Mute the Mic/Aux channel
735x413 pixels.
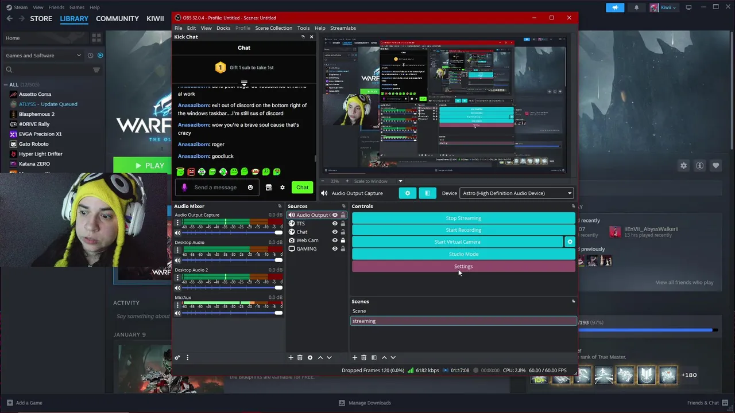[177, 313]
